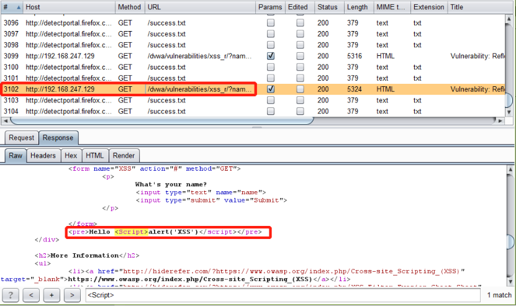Toggle Params checkbox for request 3096
516x306 pixels.
(271, 23)
